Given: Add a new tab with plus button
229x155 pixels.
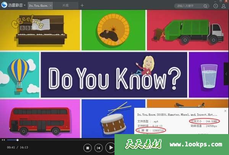Looking at the screenshot, I should (x=82, y=6).
